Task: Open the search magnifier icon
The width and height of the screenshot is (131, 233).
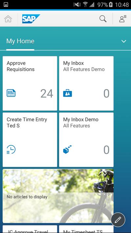Action: point(103,19)
